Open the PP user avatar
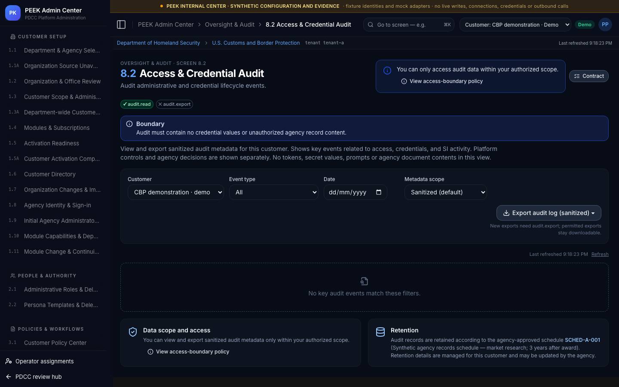619x387 pixels. [x=605, y=25]
